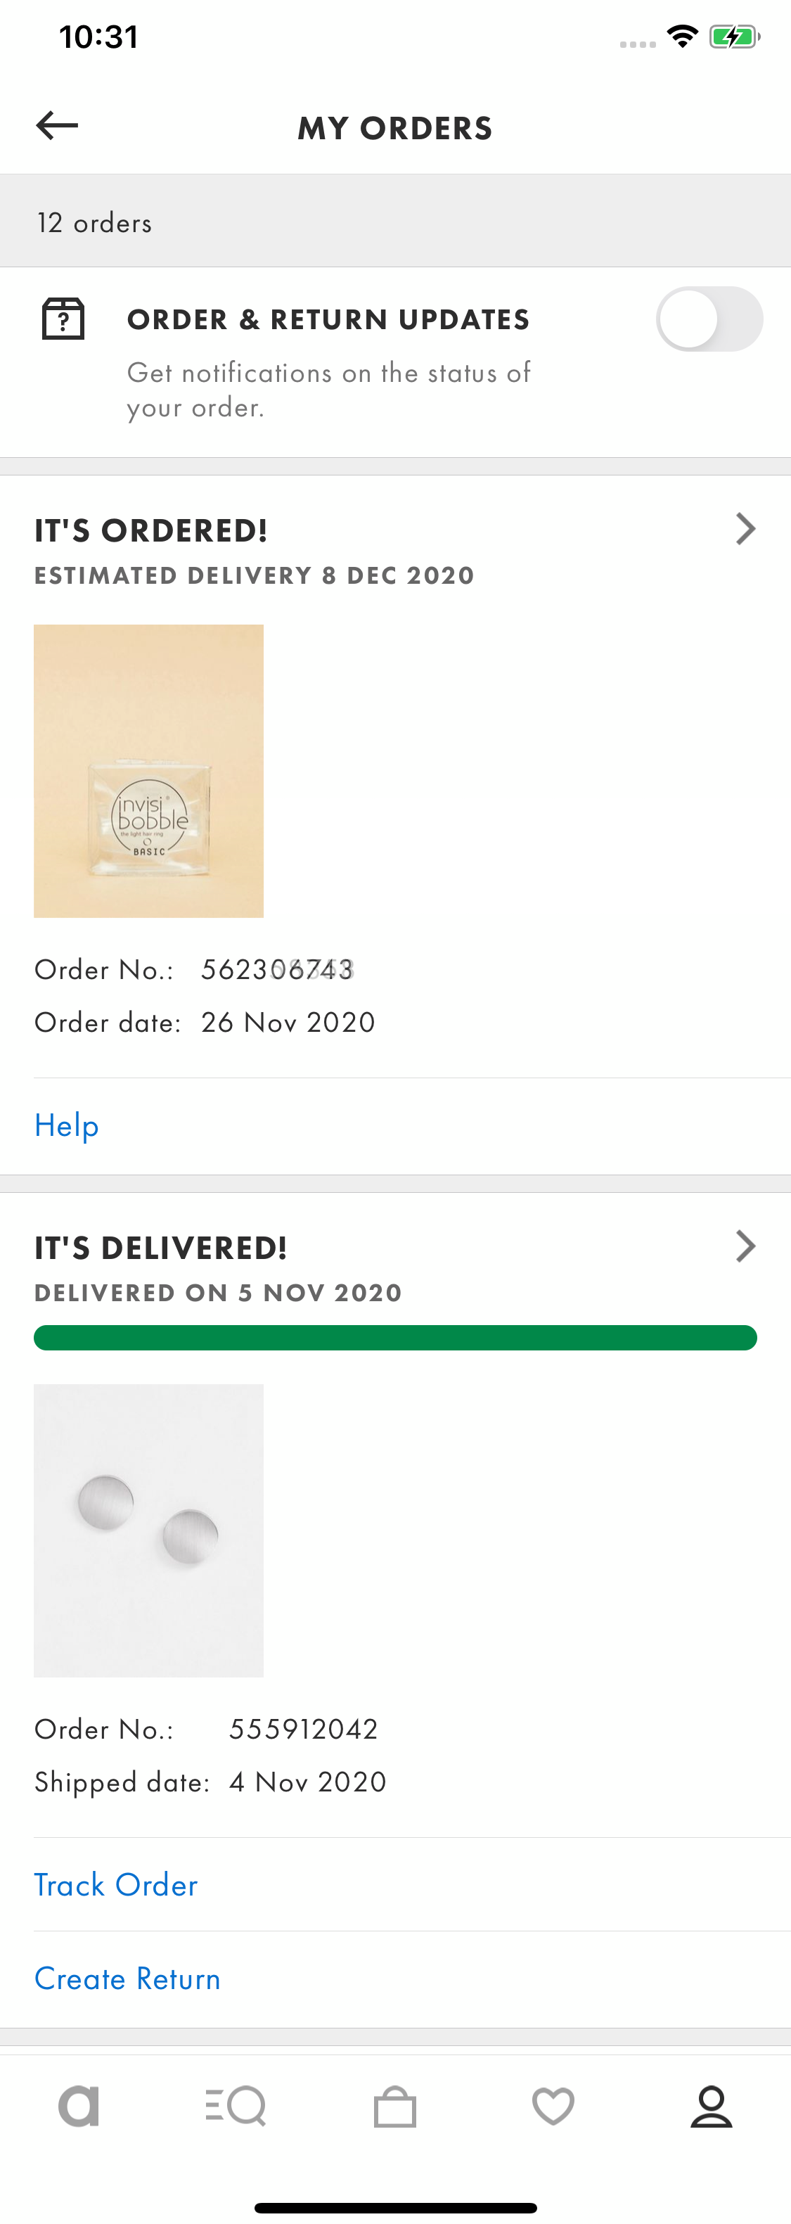Open the saved items heart icon
Image resolution: width=791 pixels, height=2224 pixels.
[553, 2105]
